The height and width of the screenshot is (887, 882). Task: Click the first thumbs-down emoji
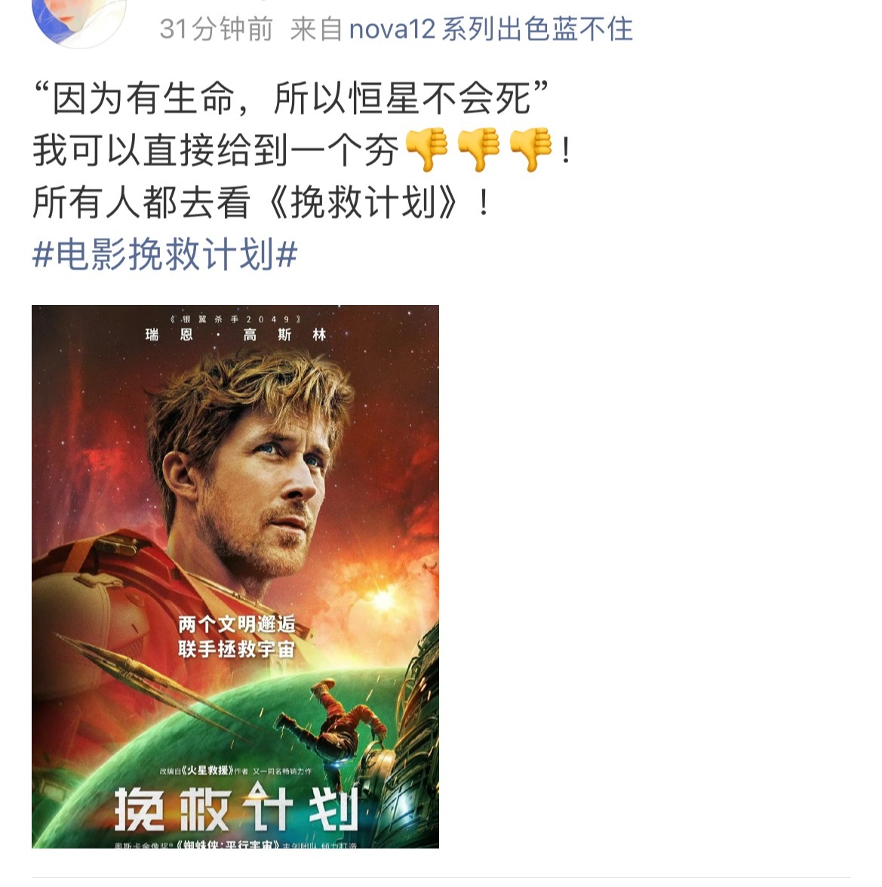coord(428,149)
